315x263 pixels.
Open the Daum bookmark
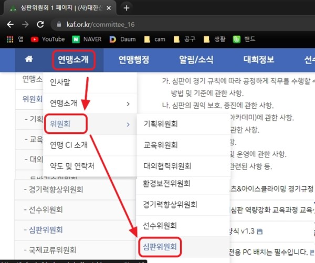(122, 39)
